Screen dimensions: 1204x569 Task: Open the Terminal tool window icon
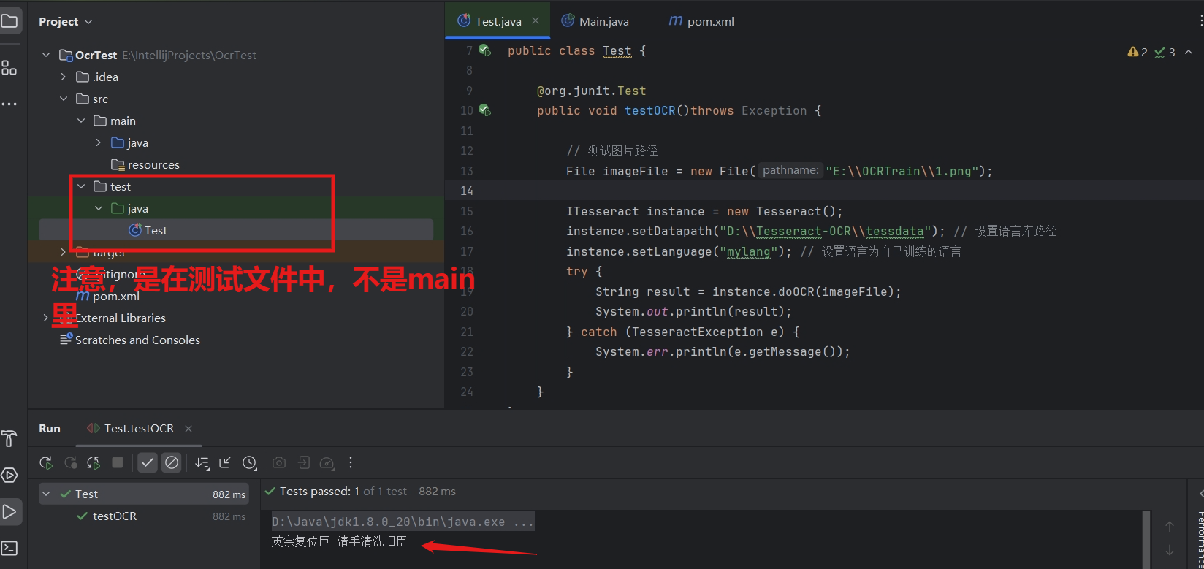9,548
